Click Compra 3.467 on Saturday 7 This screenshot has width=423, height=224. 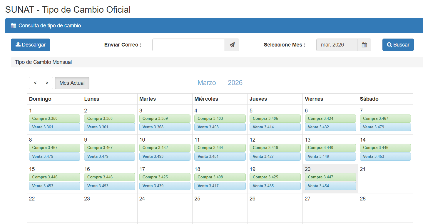pos(385,119)
